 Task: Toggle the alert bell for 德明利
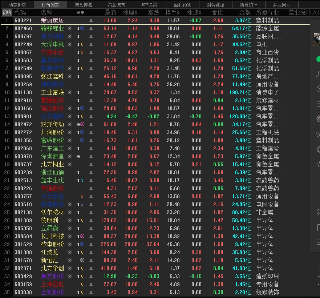[91, 220]
